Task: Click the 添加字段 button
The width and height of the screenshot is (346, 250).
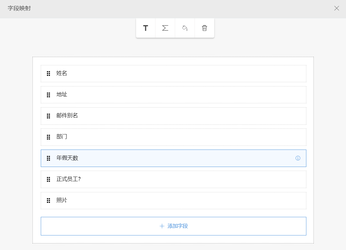Action: click(x=173, y=226)
